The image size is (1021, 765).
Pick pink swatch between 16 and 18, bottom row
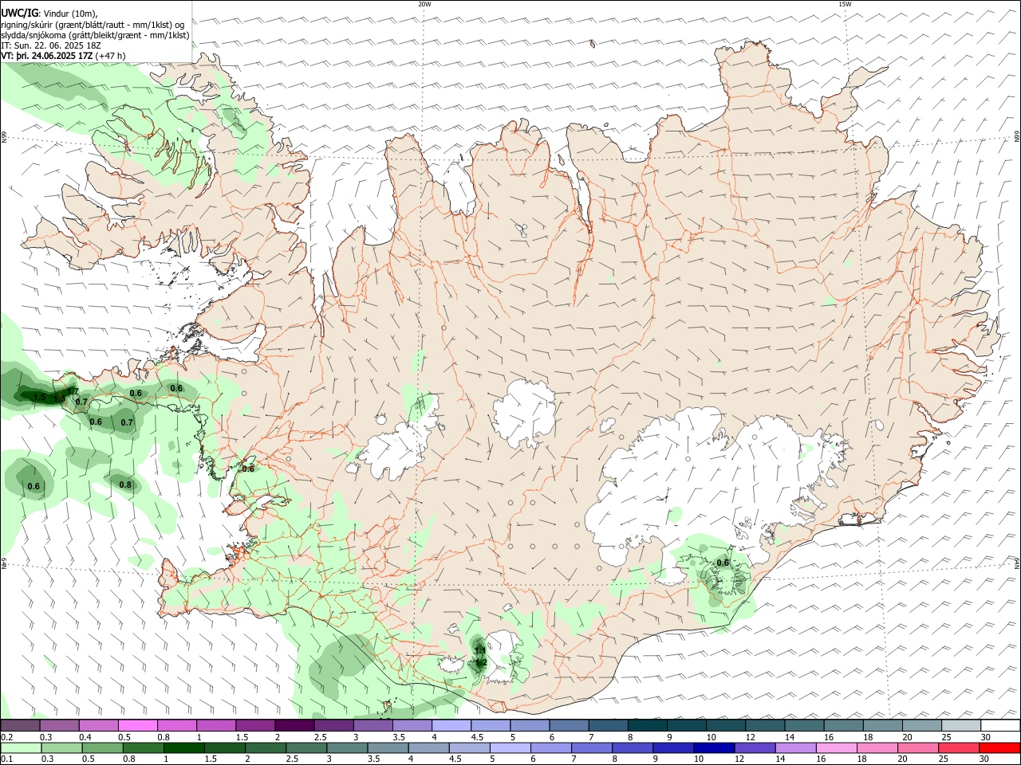click(x=836, y=747)
